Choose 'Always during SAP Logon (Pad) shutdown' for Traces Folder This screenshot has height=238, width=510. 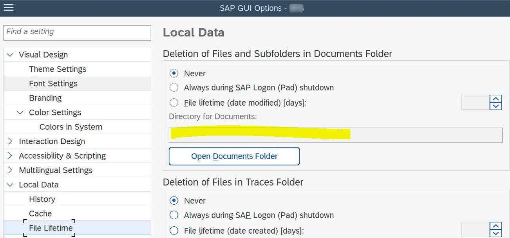click(x=174, y=215)
